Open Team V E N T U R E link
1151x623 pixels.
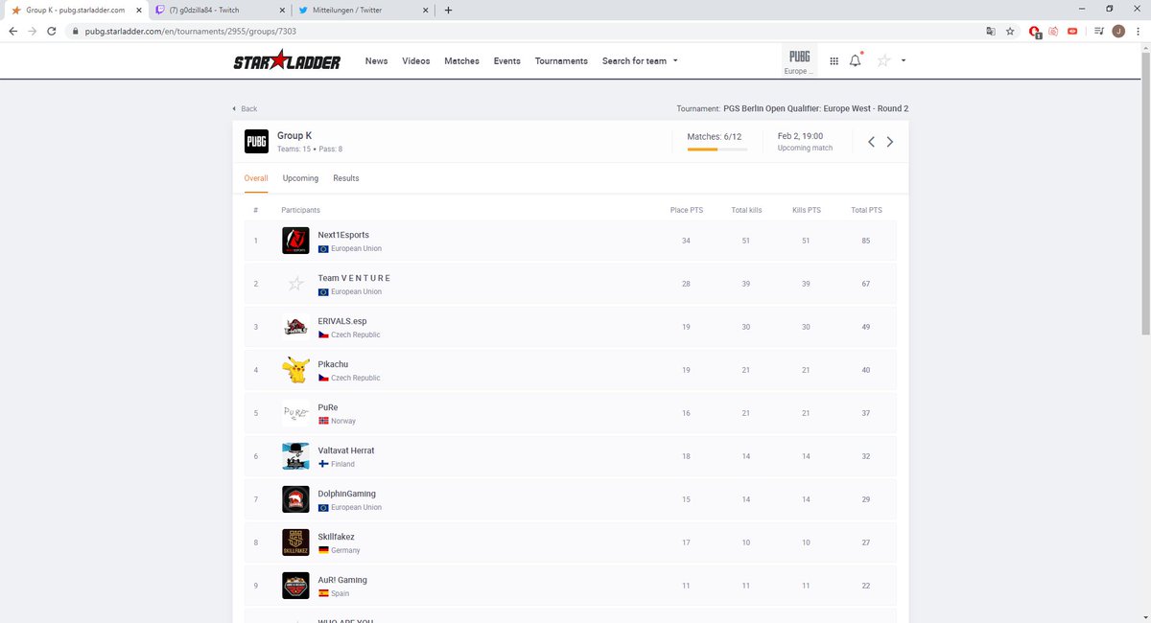354,278
